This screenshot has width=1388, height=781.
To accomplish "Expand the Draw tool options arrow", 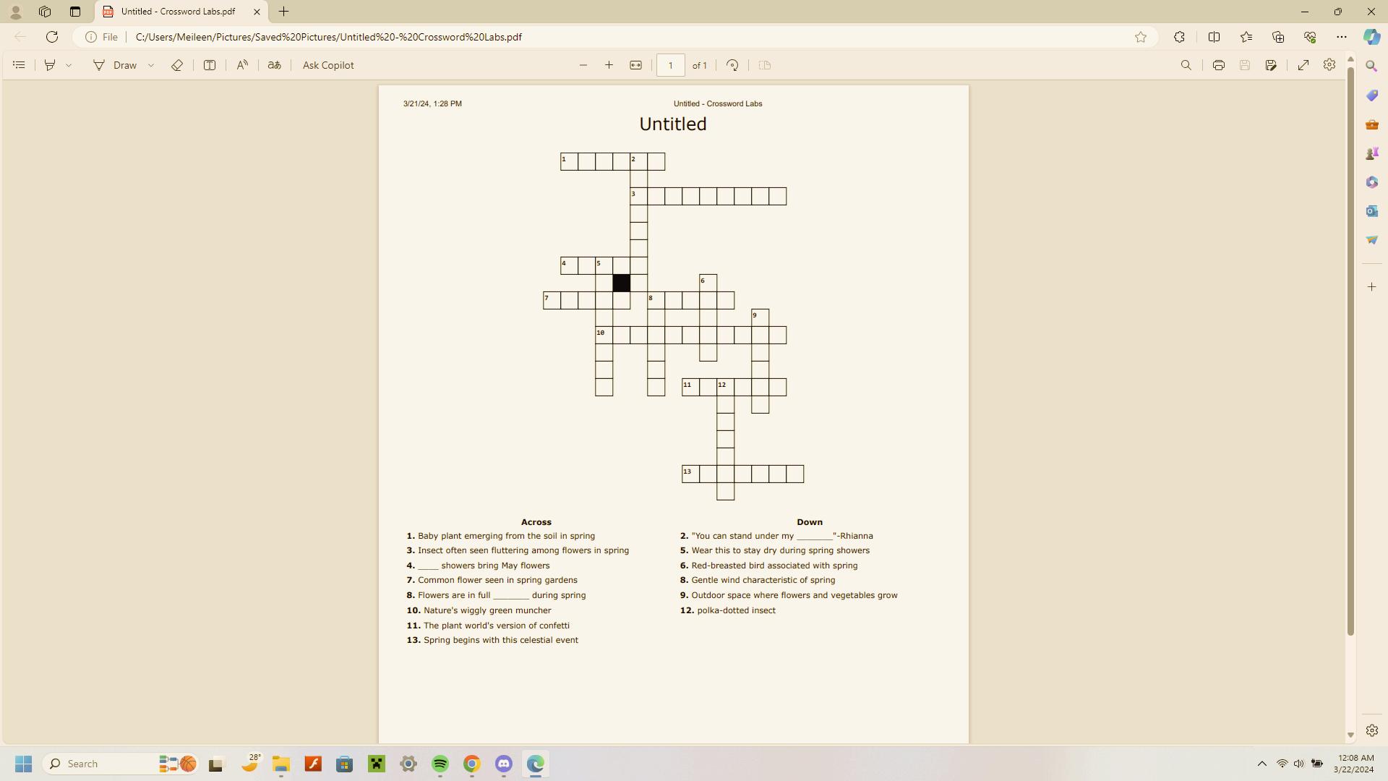I will [151, 65].
